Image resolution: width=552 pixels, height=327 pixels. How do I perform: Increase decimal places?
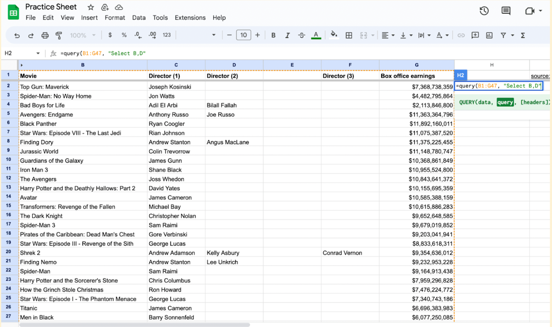[152, 35]
